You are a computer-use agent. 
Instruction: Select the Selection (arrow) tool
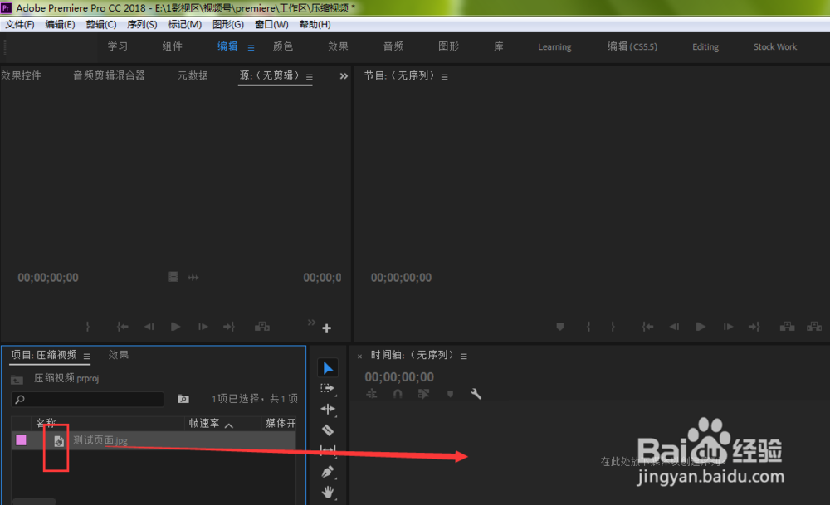(x=328, y=368)
